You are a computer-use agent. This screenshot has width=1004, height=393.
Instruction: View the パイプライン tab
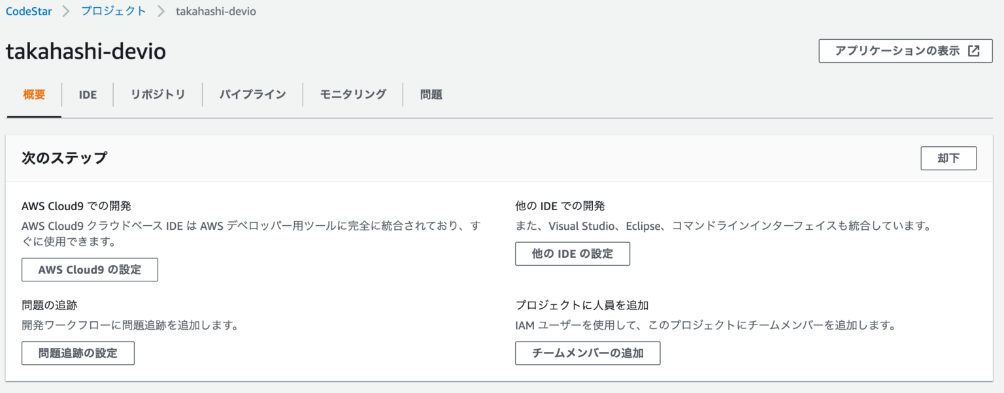(252, 95)
